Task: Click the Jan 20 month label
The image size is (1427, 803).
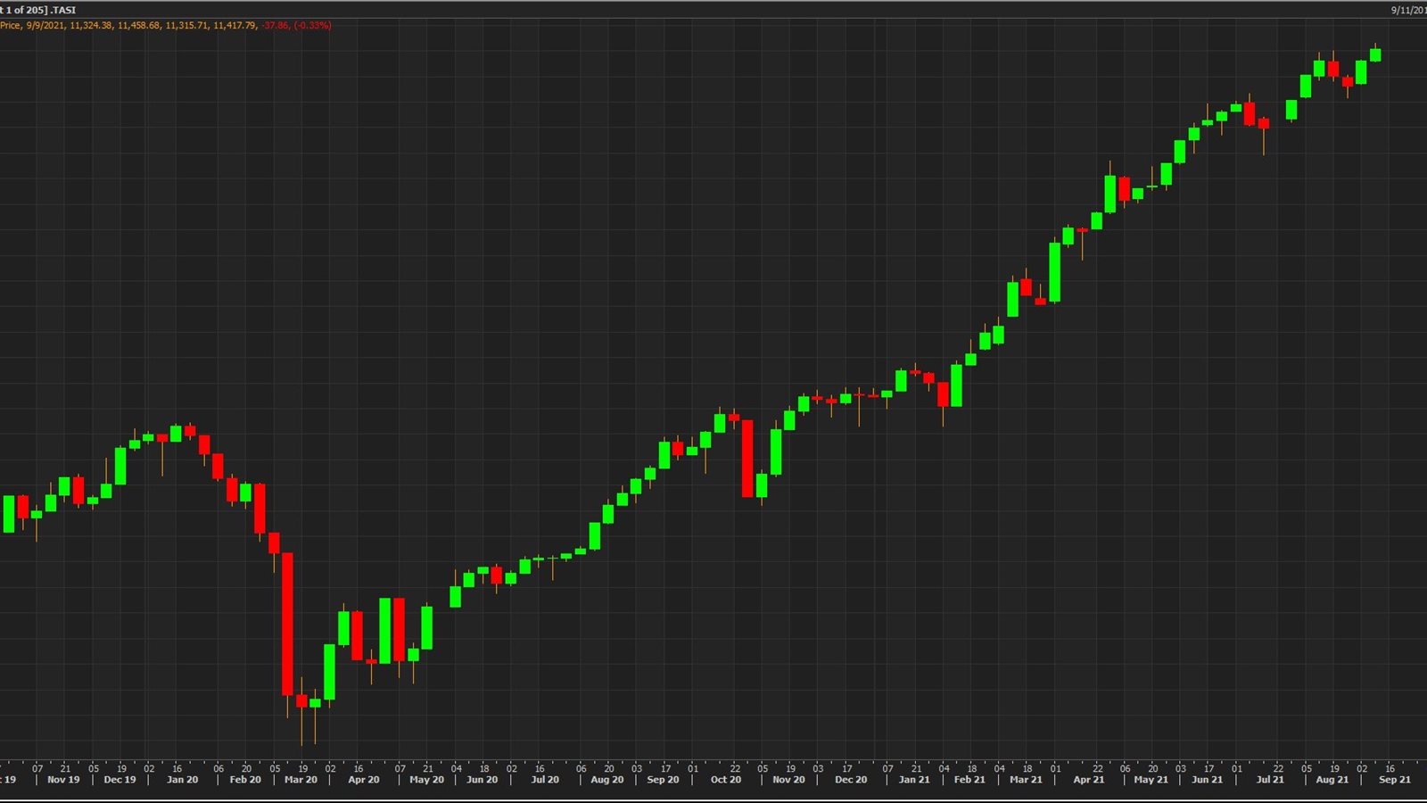Action: click(x=182, y=780)
